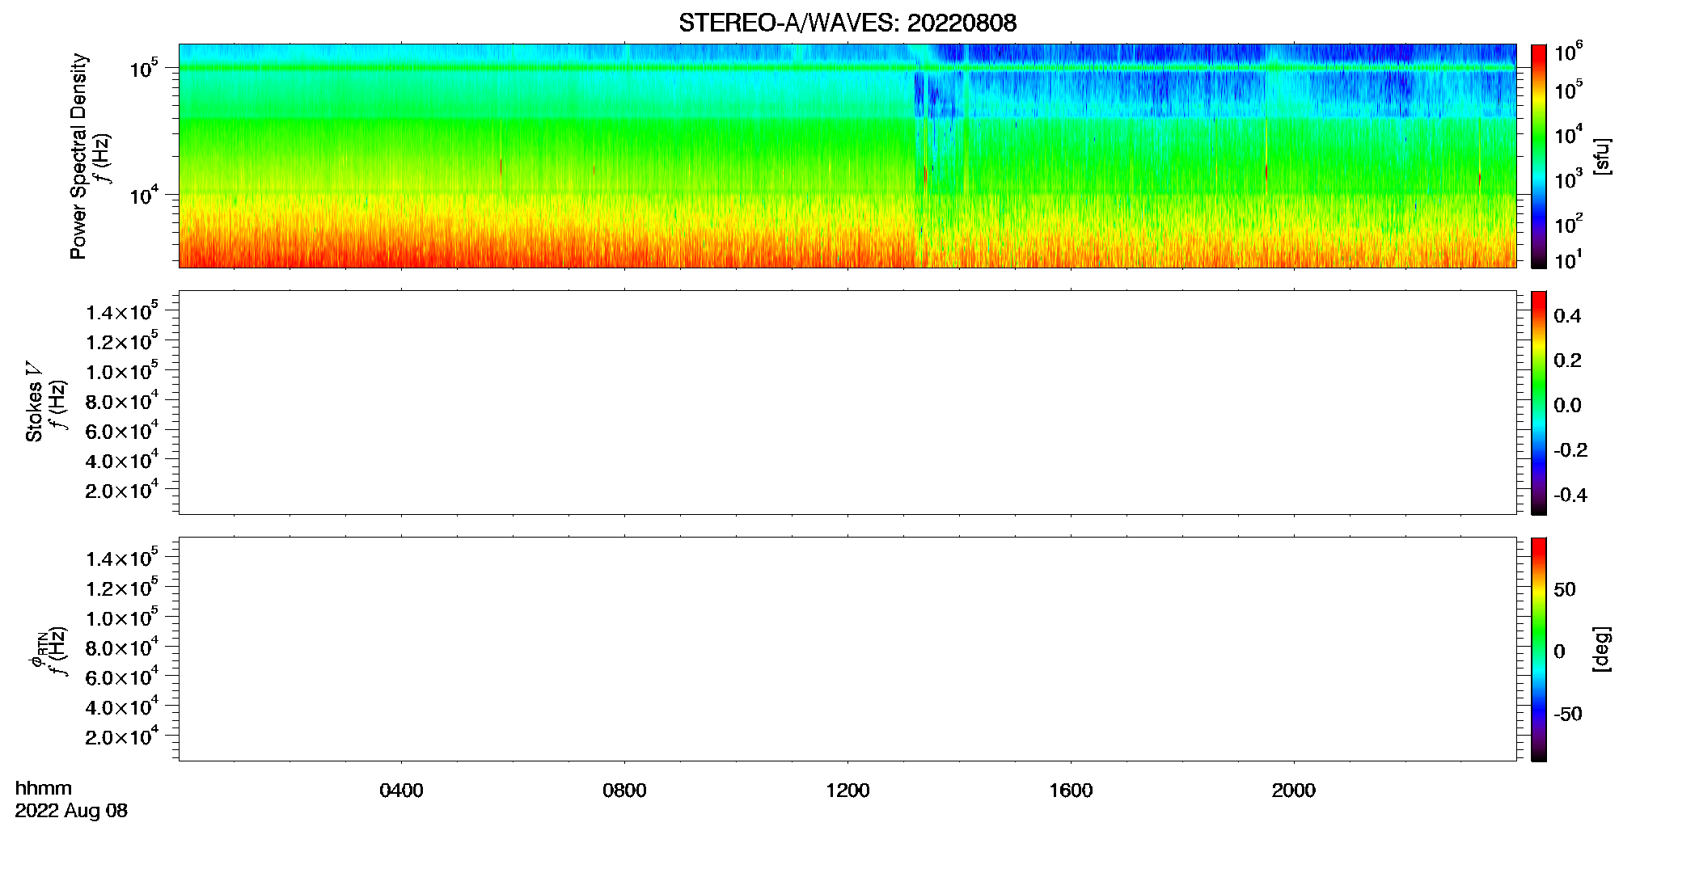Click the Stokes V axis label
Viewport: 1695px width, 873px height.
pyautogui.click(x=34, y=403)
